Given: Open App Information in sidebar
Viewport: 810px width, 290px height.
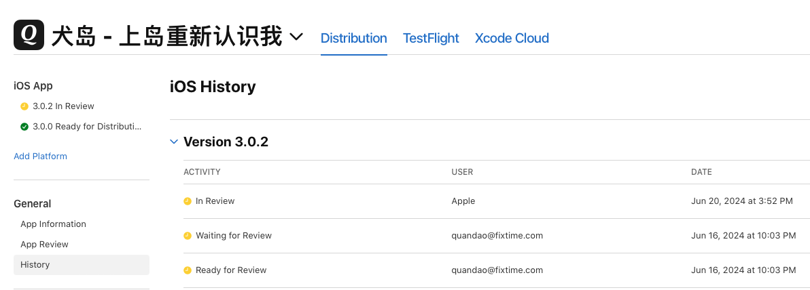Looking at the screenshot, I should click(x=53, y=224).
